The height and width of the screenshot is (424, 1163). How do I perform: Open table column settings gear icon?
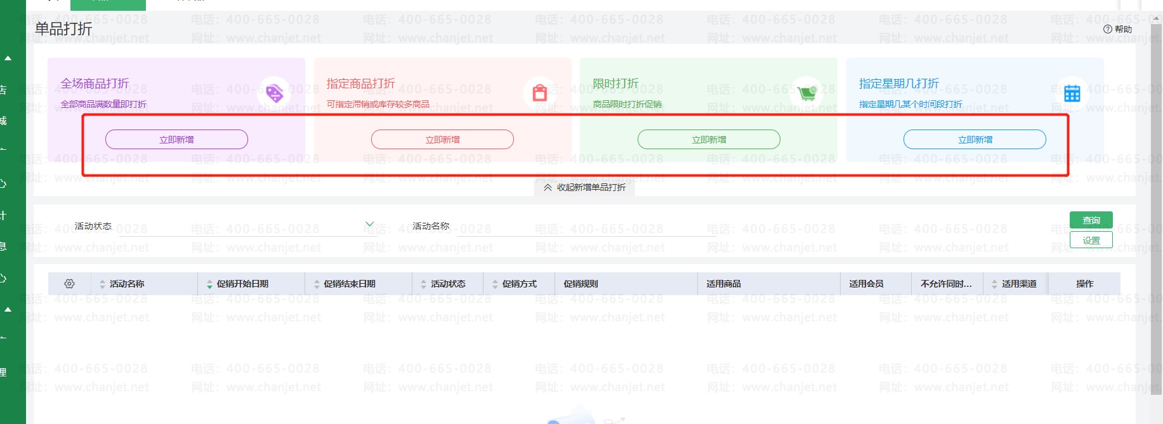[69, 284]
